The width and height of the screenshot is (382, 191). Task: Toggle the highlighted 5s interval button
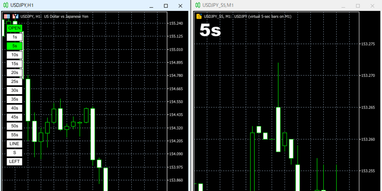pos(14,46)
